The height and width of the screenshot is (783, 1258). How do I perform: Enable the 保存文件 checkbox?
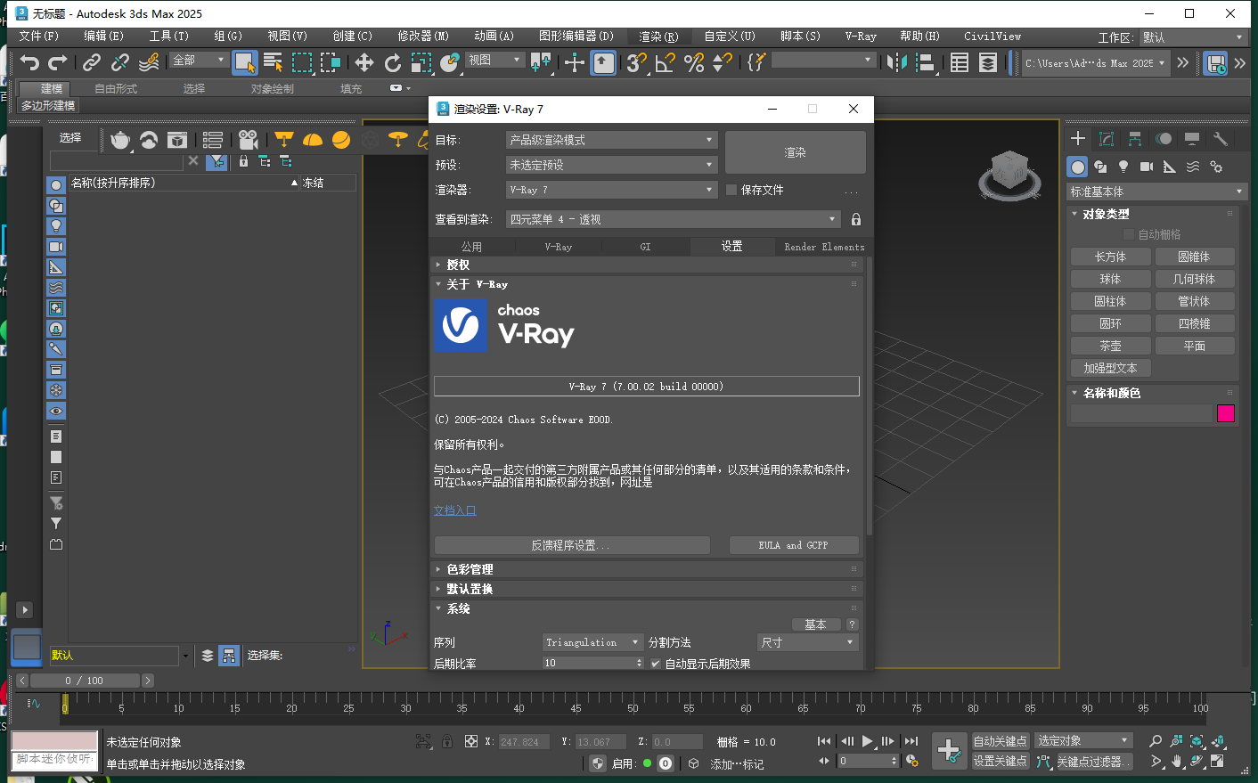[x=731, y=190]
